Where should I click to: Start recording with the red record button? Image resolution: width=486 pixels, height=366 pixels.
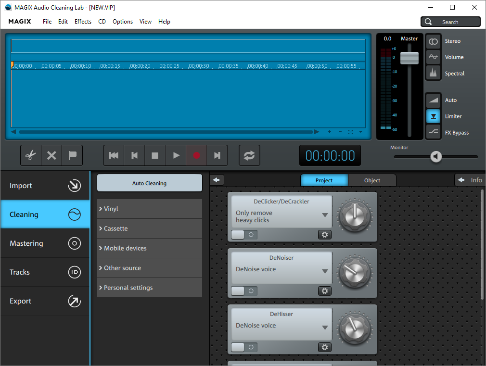pos(196,155)
